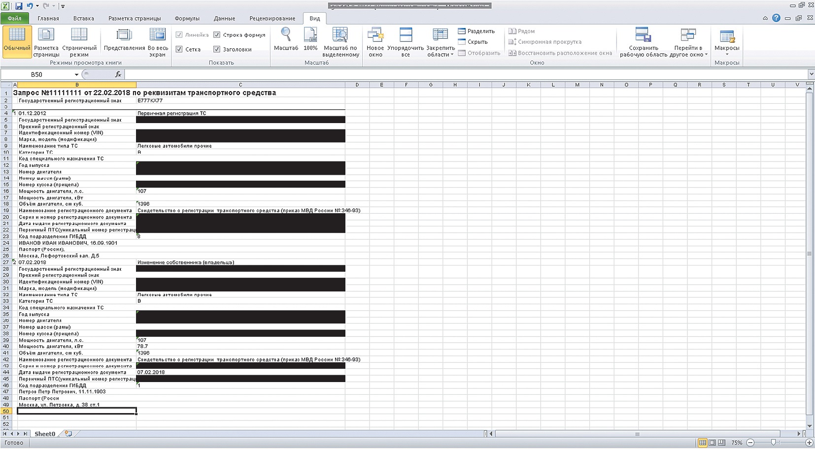This screenshot has width=815, height=450.
Task: Click the vertical scrollbar thumb
Action: click(809, 254)
